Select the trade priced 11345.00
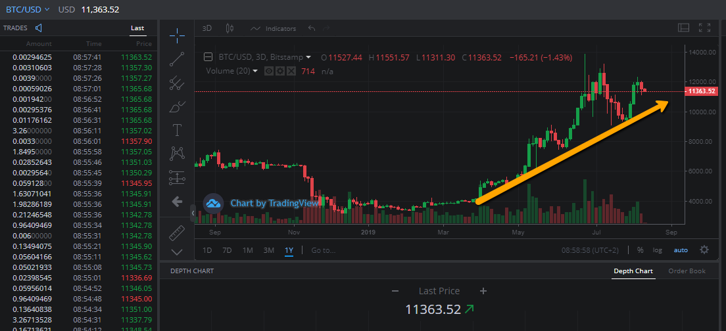Image resolution: width=726 pixels, height=331 pixels. [x=79, y=299]
